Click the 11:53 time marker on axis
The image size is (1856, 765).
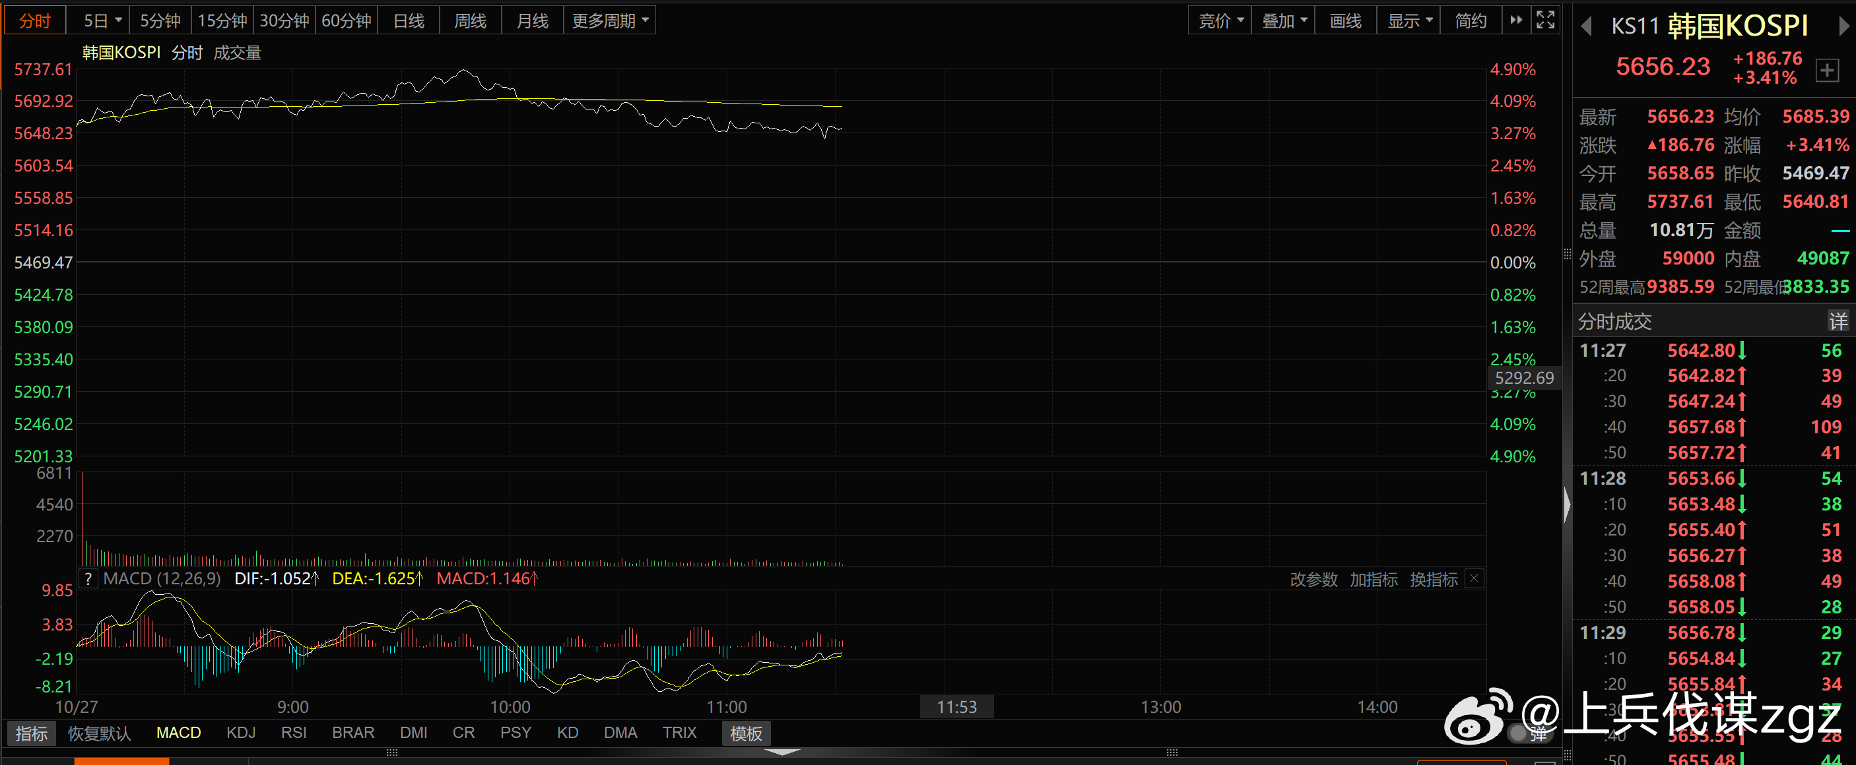[957, 707]
